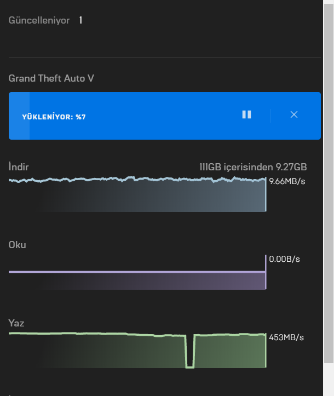334x396 pixels.
Task: Click the Yaz label
Action: [16, 323]
